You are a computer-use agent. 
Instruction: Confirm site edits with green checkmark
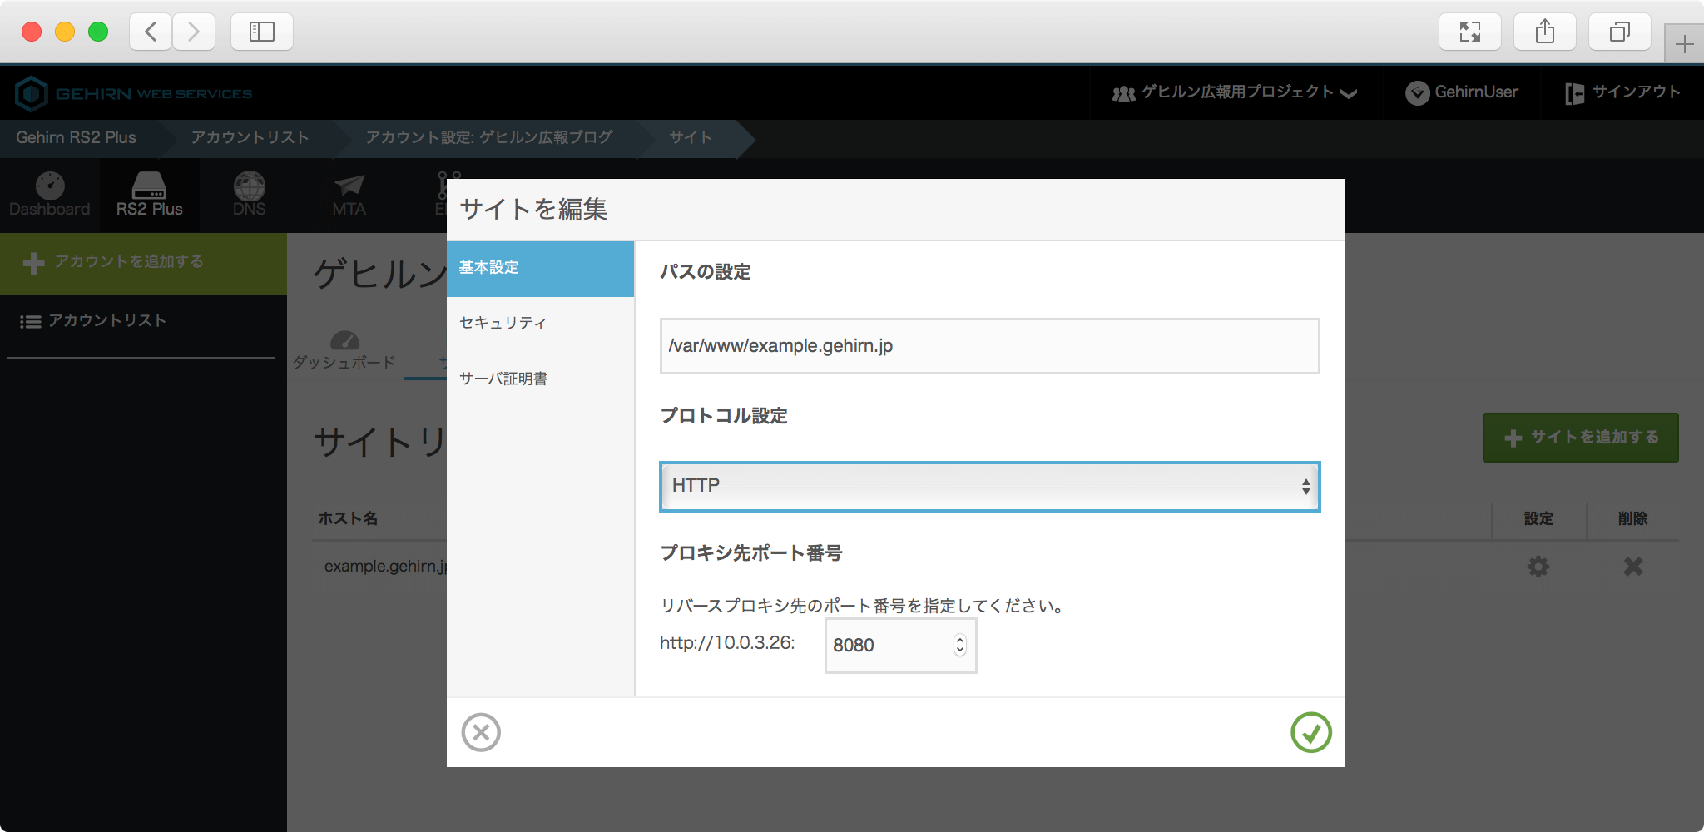tap(1310, 732)
